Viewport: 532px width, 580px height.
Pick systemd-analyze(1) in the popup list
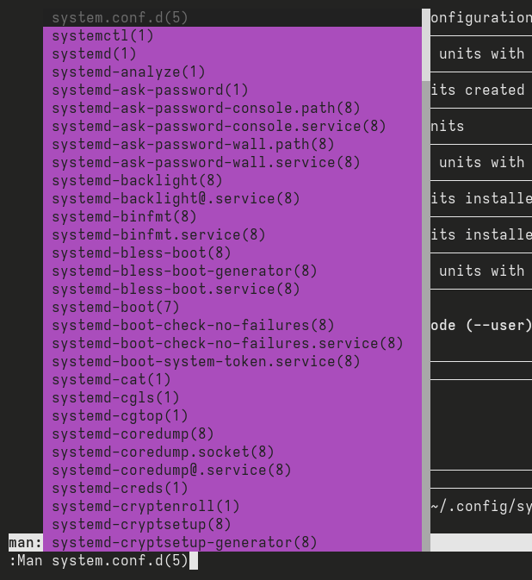(232, 72)
